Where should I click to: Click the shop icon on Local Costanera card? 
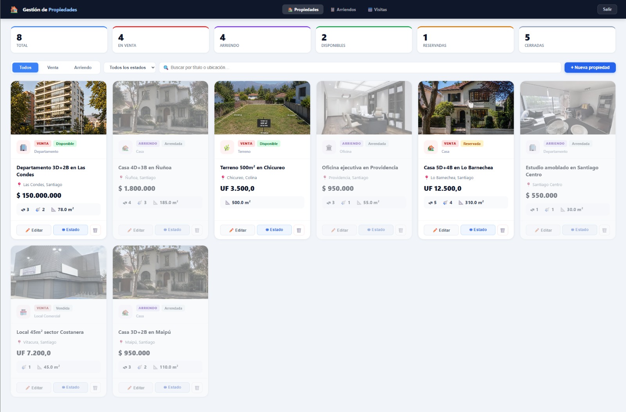pyautogui.click(x=23, y=312)
